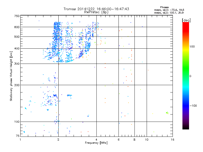Click the 'Frequency [MHz]' axis label
Image resolution: width=203 pixels, height=152 pixels.
pyautogui.click(x=96, y=143)
